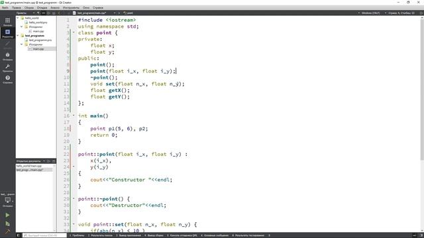Go back in navigation history
Screen dimensions: 424x238
tap(60, 13)
